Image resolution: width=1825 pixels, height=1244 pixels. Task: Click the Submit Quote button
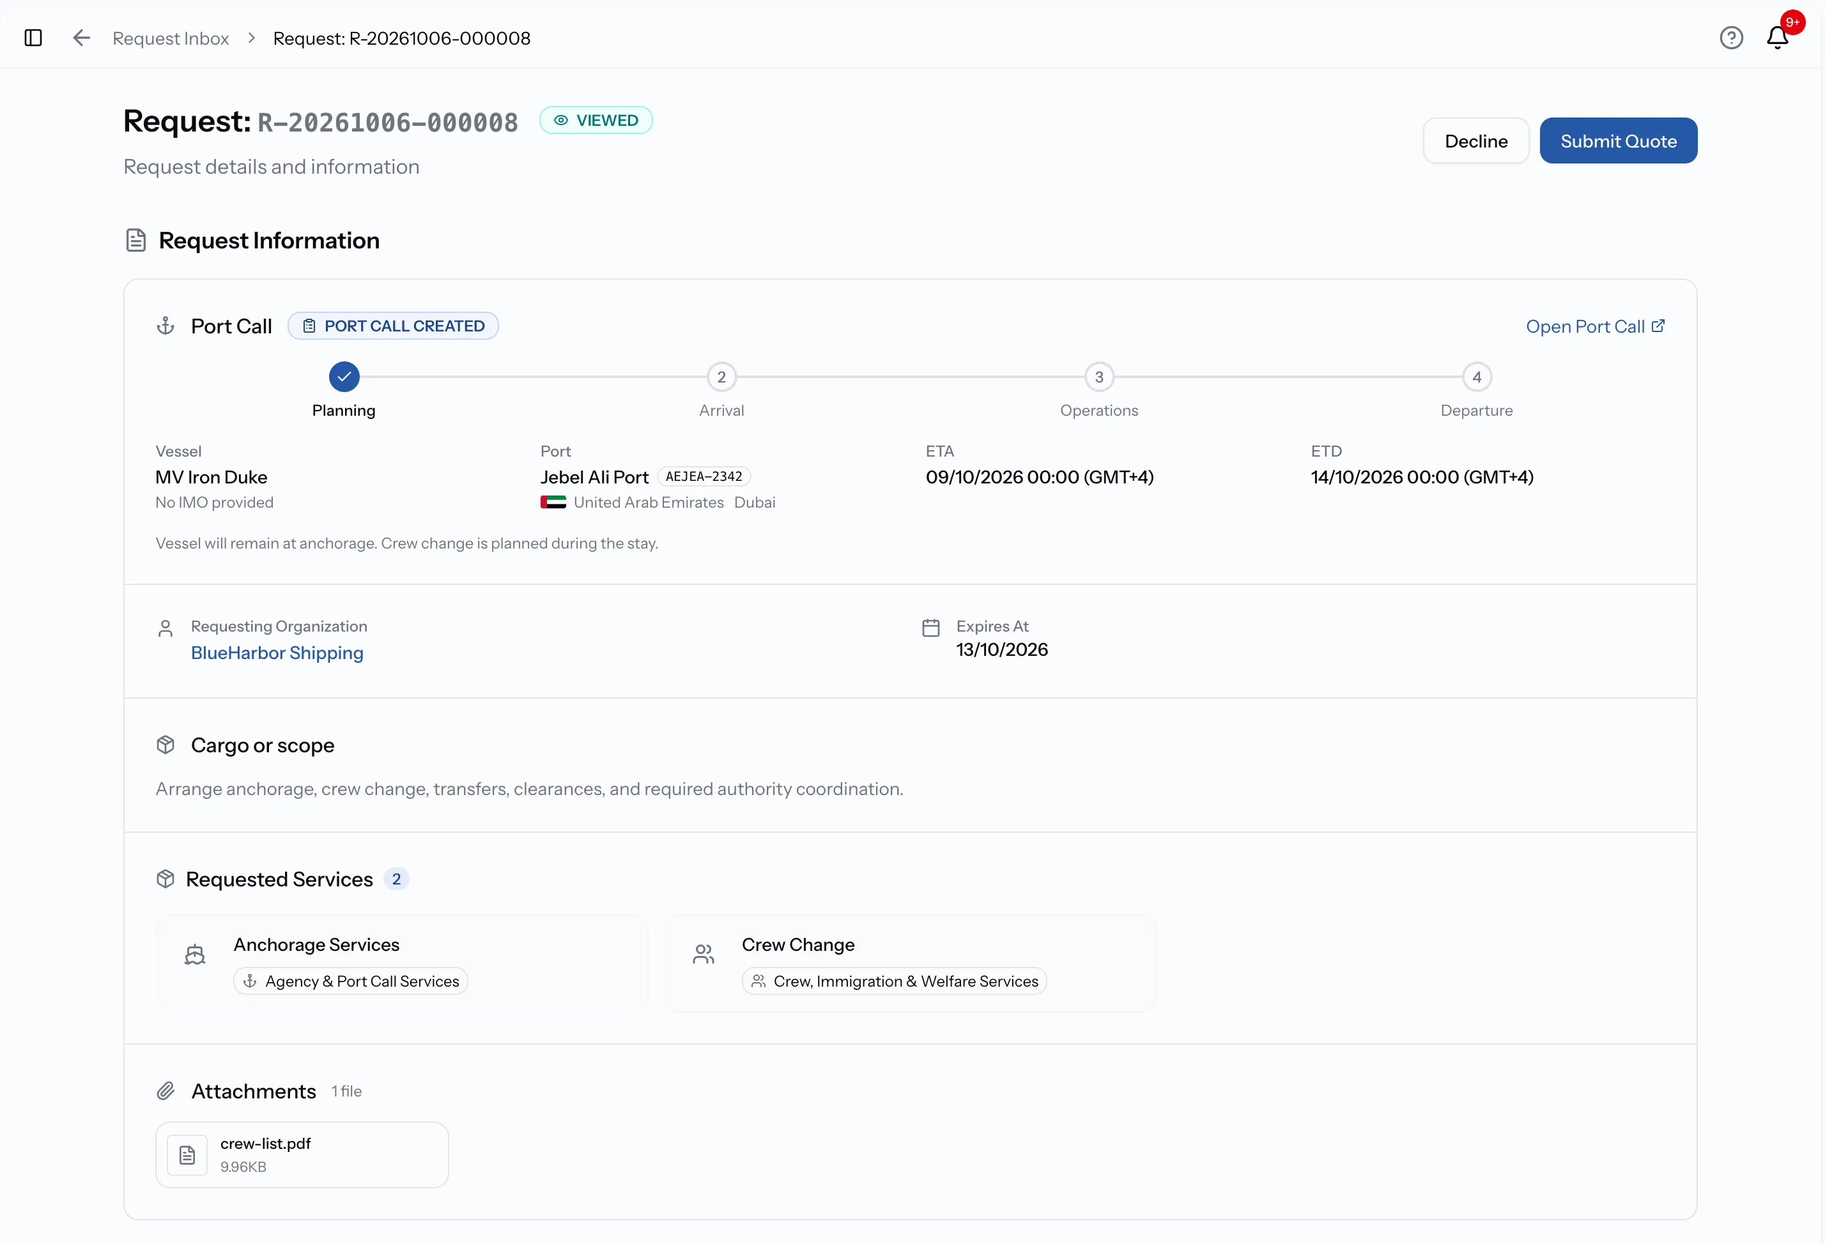pos(1619,141)
